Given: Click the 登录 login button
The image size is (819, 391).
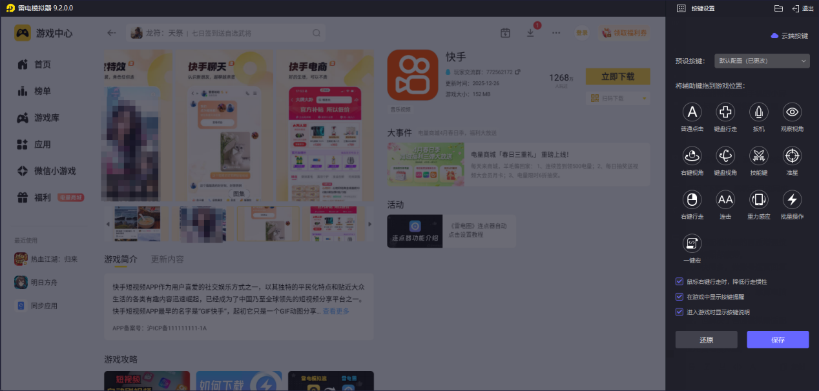Looking at the screenshot, I should coord(582,33).
